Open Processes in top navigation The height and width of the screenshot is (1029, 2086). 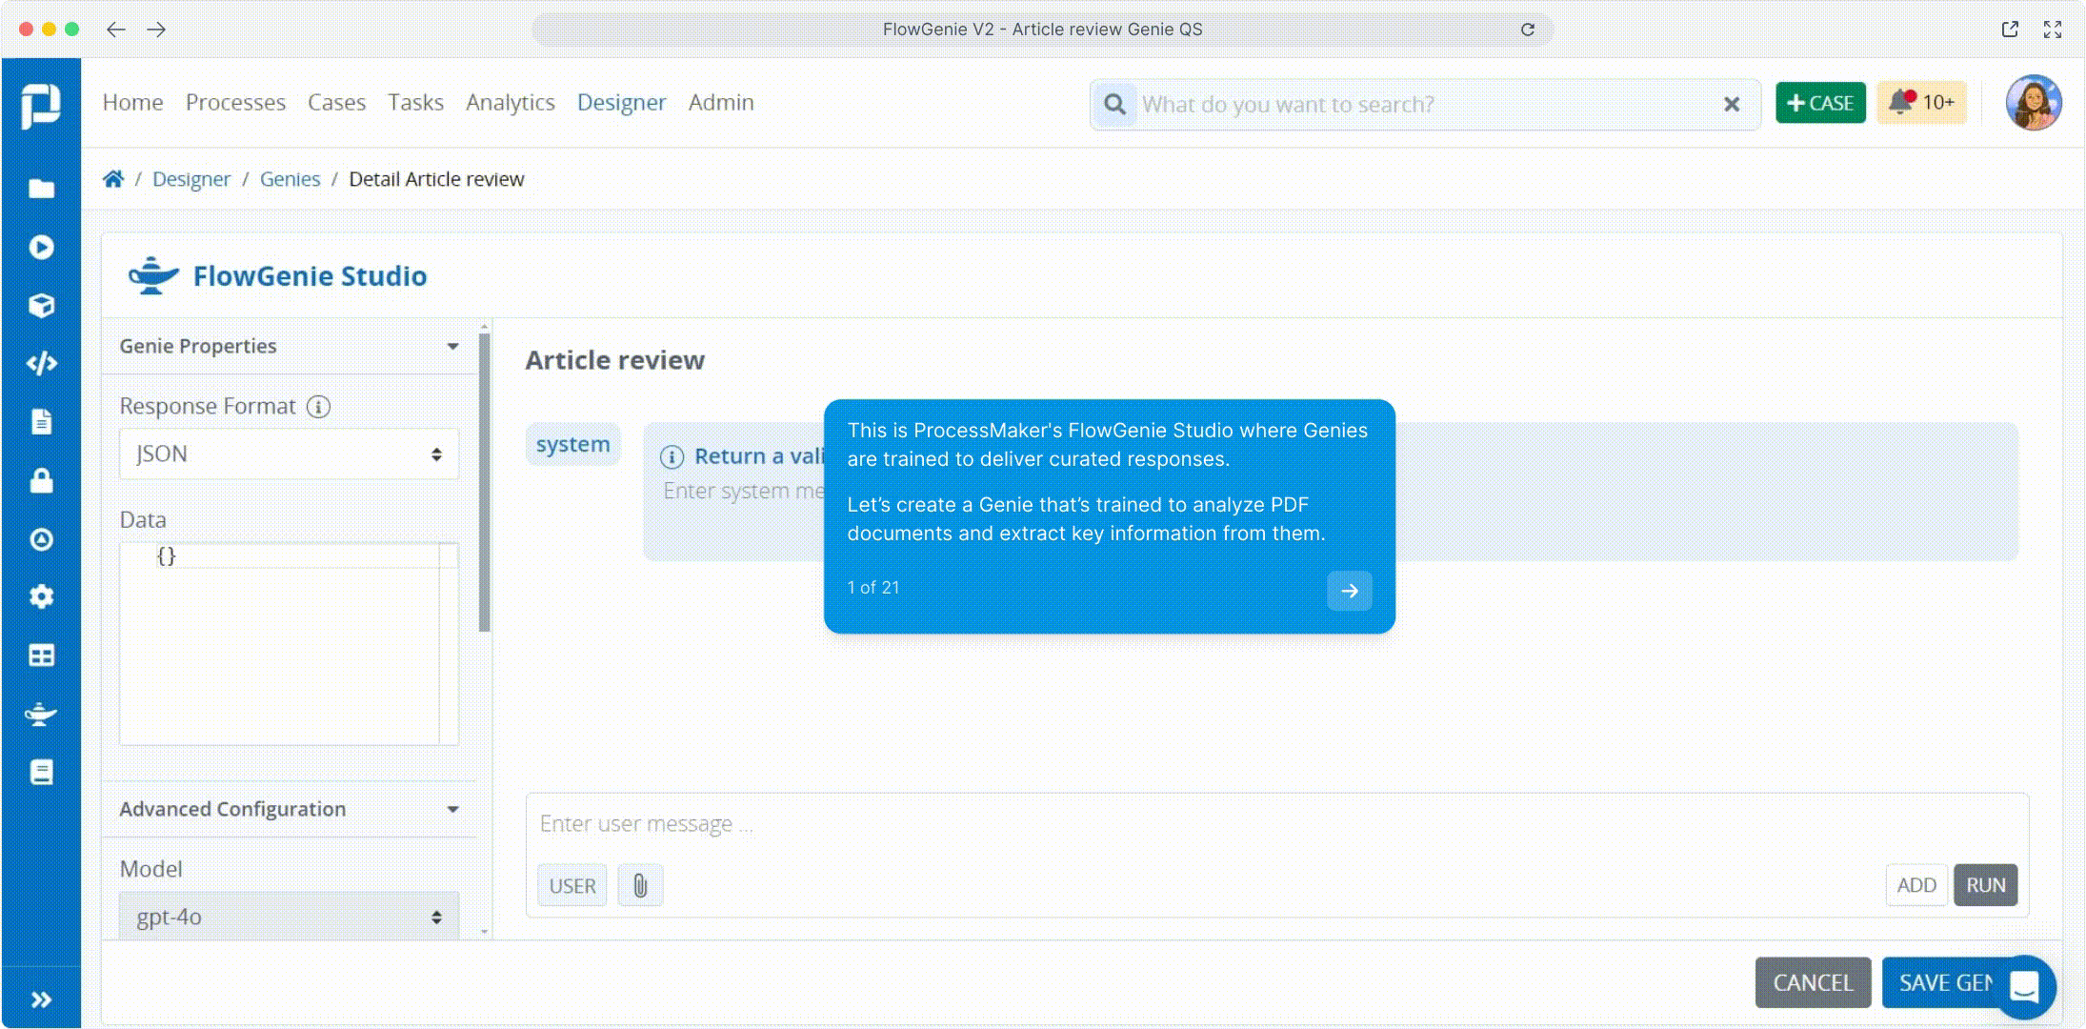(235, 102)
